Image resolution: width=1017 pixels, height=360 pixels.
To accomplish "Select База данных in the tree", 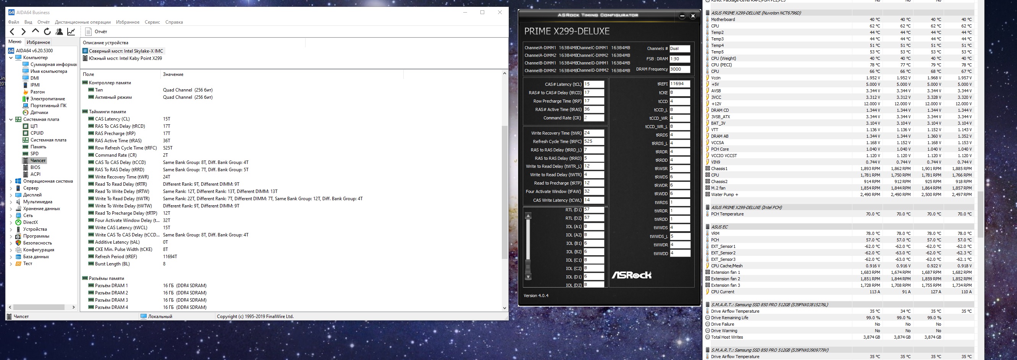I will coord(36,257).
